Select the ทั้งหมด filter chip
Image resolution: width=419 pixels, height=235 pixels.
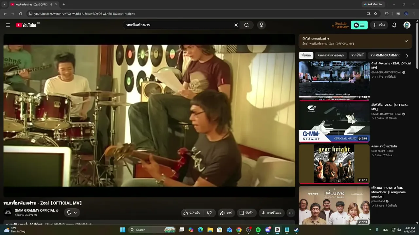click(306, 55)
